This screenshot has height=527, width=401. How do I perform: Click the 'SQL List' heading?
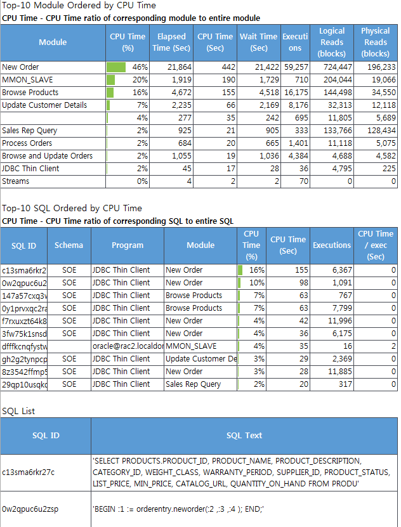(18, 411)
